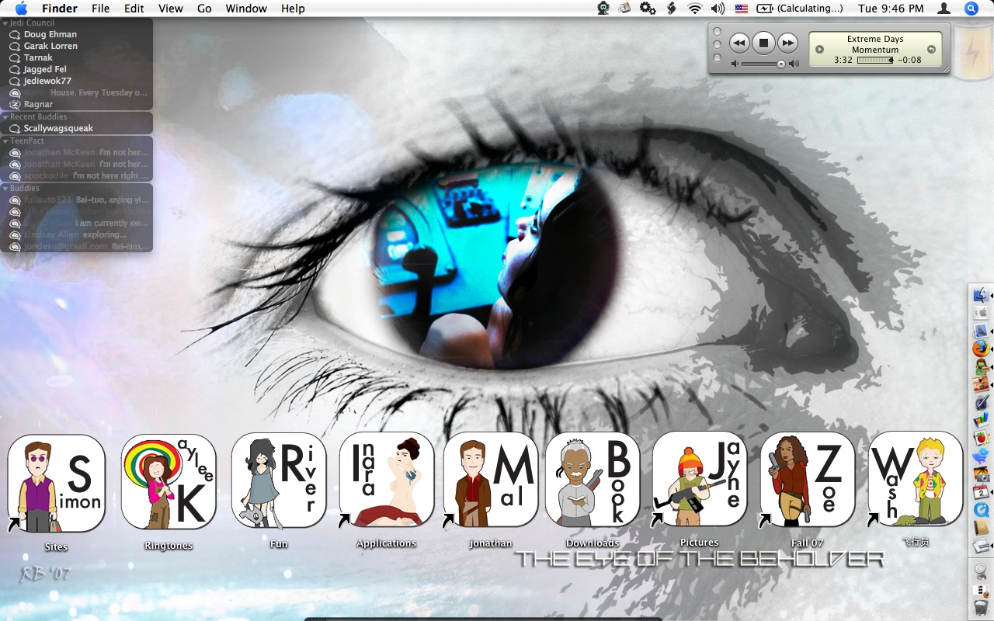The image size is (994, 621).
Task: Click the US flag input menu
Action: [x=742, y=9]
